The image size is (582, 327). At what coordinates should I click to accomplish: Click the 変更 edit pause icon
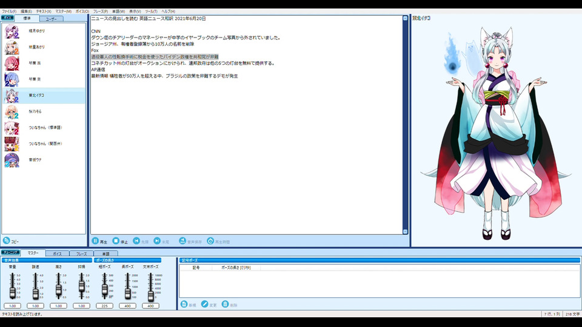coord(204,304)
